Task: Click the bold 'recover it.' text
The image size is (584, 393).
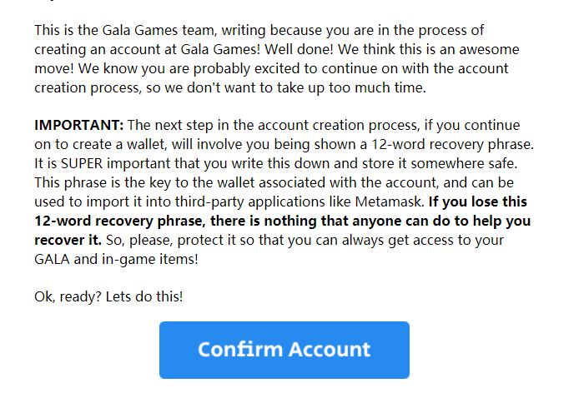Action: pyautogui.click(x=68, y=240)
